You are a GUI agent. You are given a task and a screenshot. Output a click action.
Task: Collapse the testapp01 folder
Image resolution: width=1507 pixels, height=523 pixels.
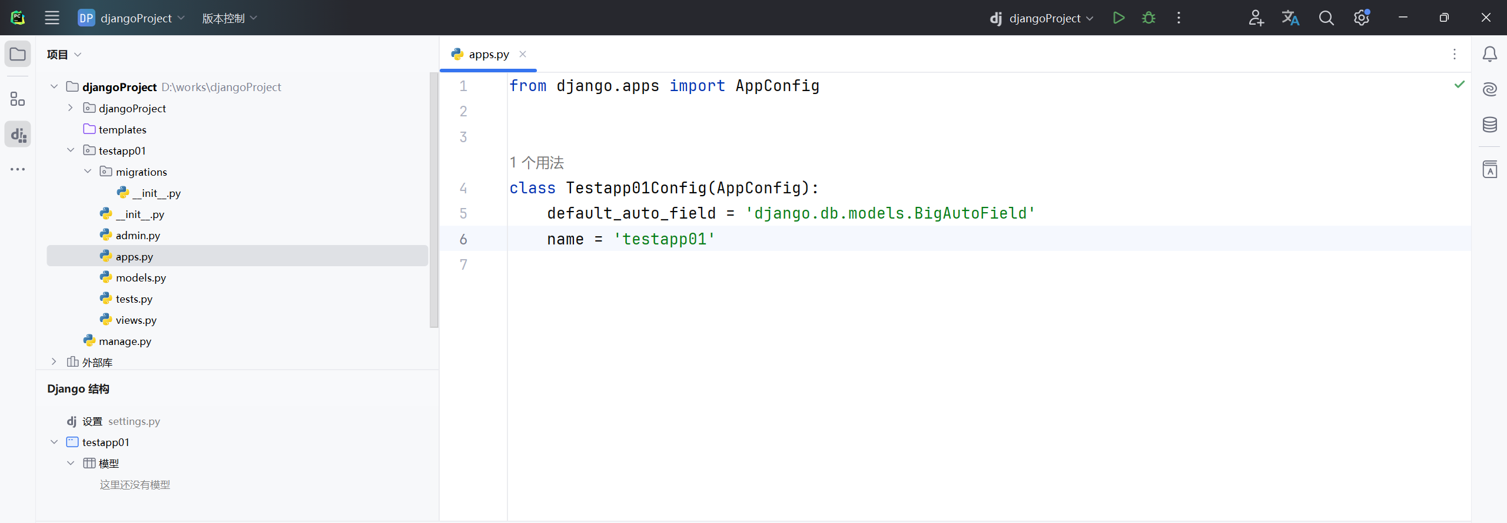tap(71, 150)
